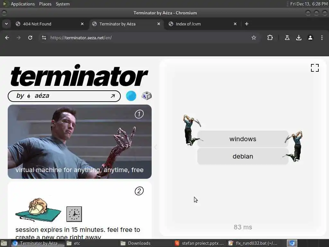Screen dimensions: 329x247
Task: Open Chrome Labs flask icon
Action: (x=287, y=38)
